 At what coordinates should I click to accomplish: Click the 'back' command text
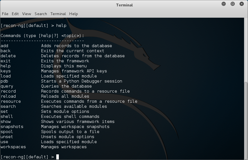tap(6, 51)
